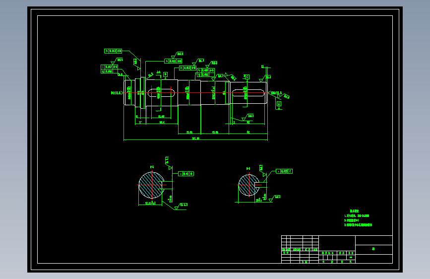Select the datum box below the shaft's right end
430x279 pixels.
(x=279, y=104)
